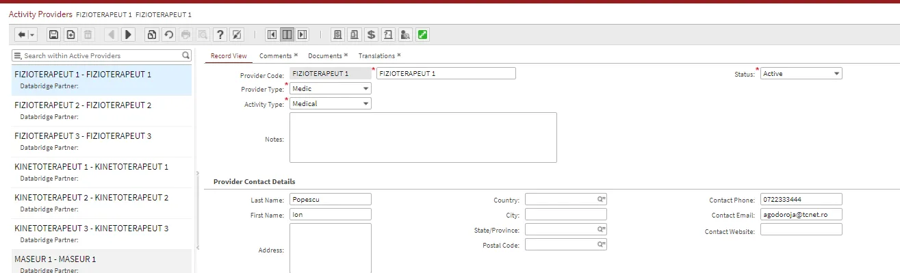Click the copy record icon
Viewport: 900px width, 273px height.
tap(152, 34)
